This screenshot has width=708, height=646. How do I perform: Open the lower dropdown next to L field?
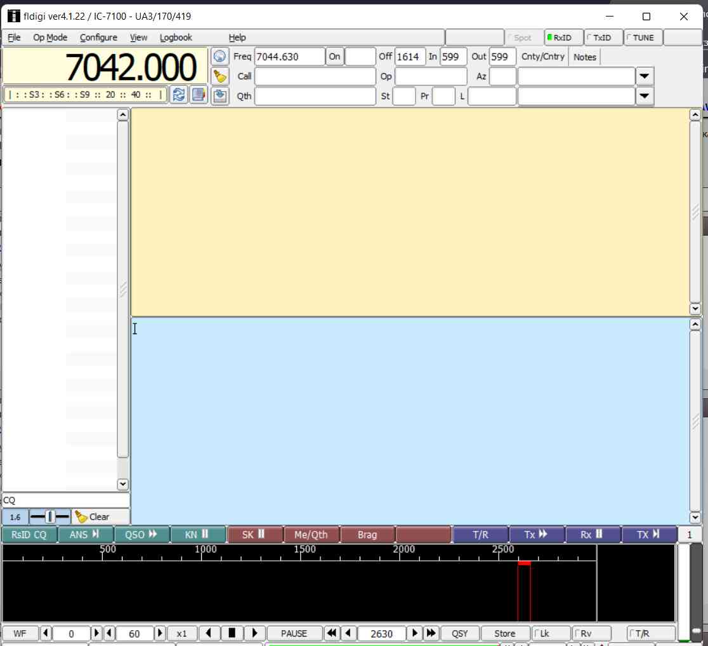(645, 96)
